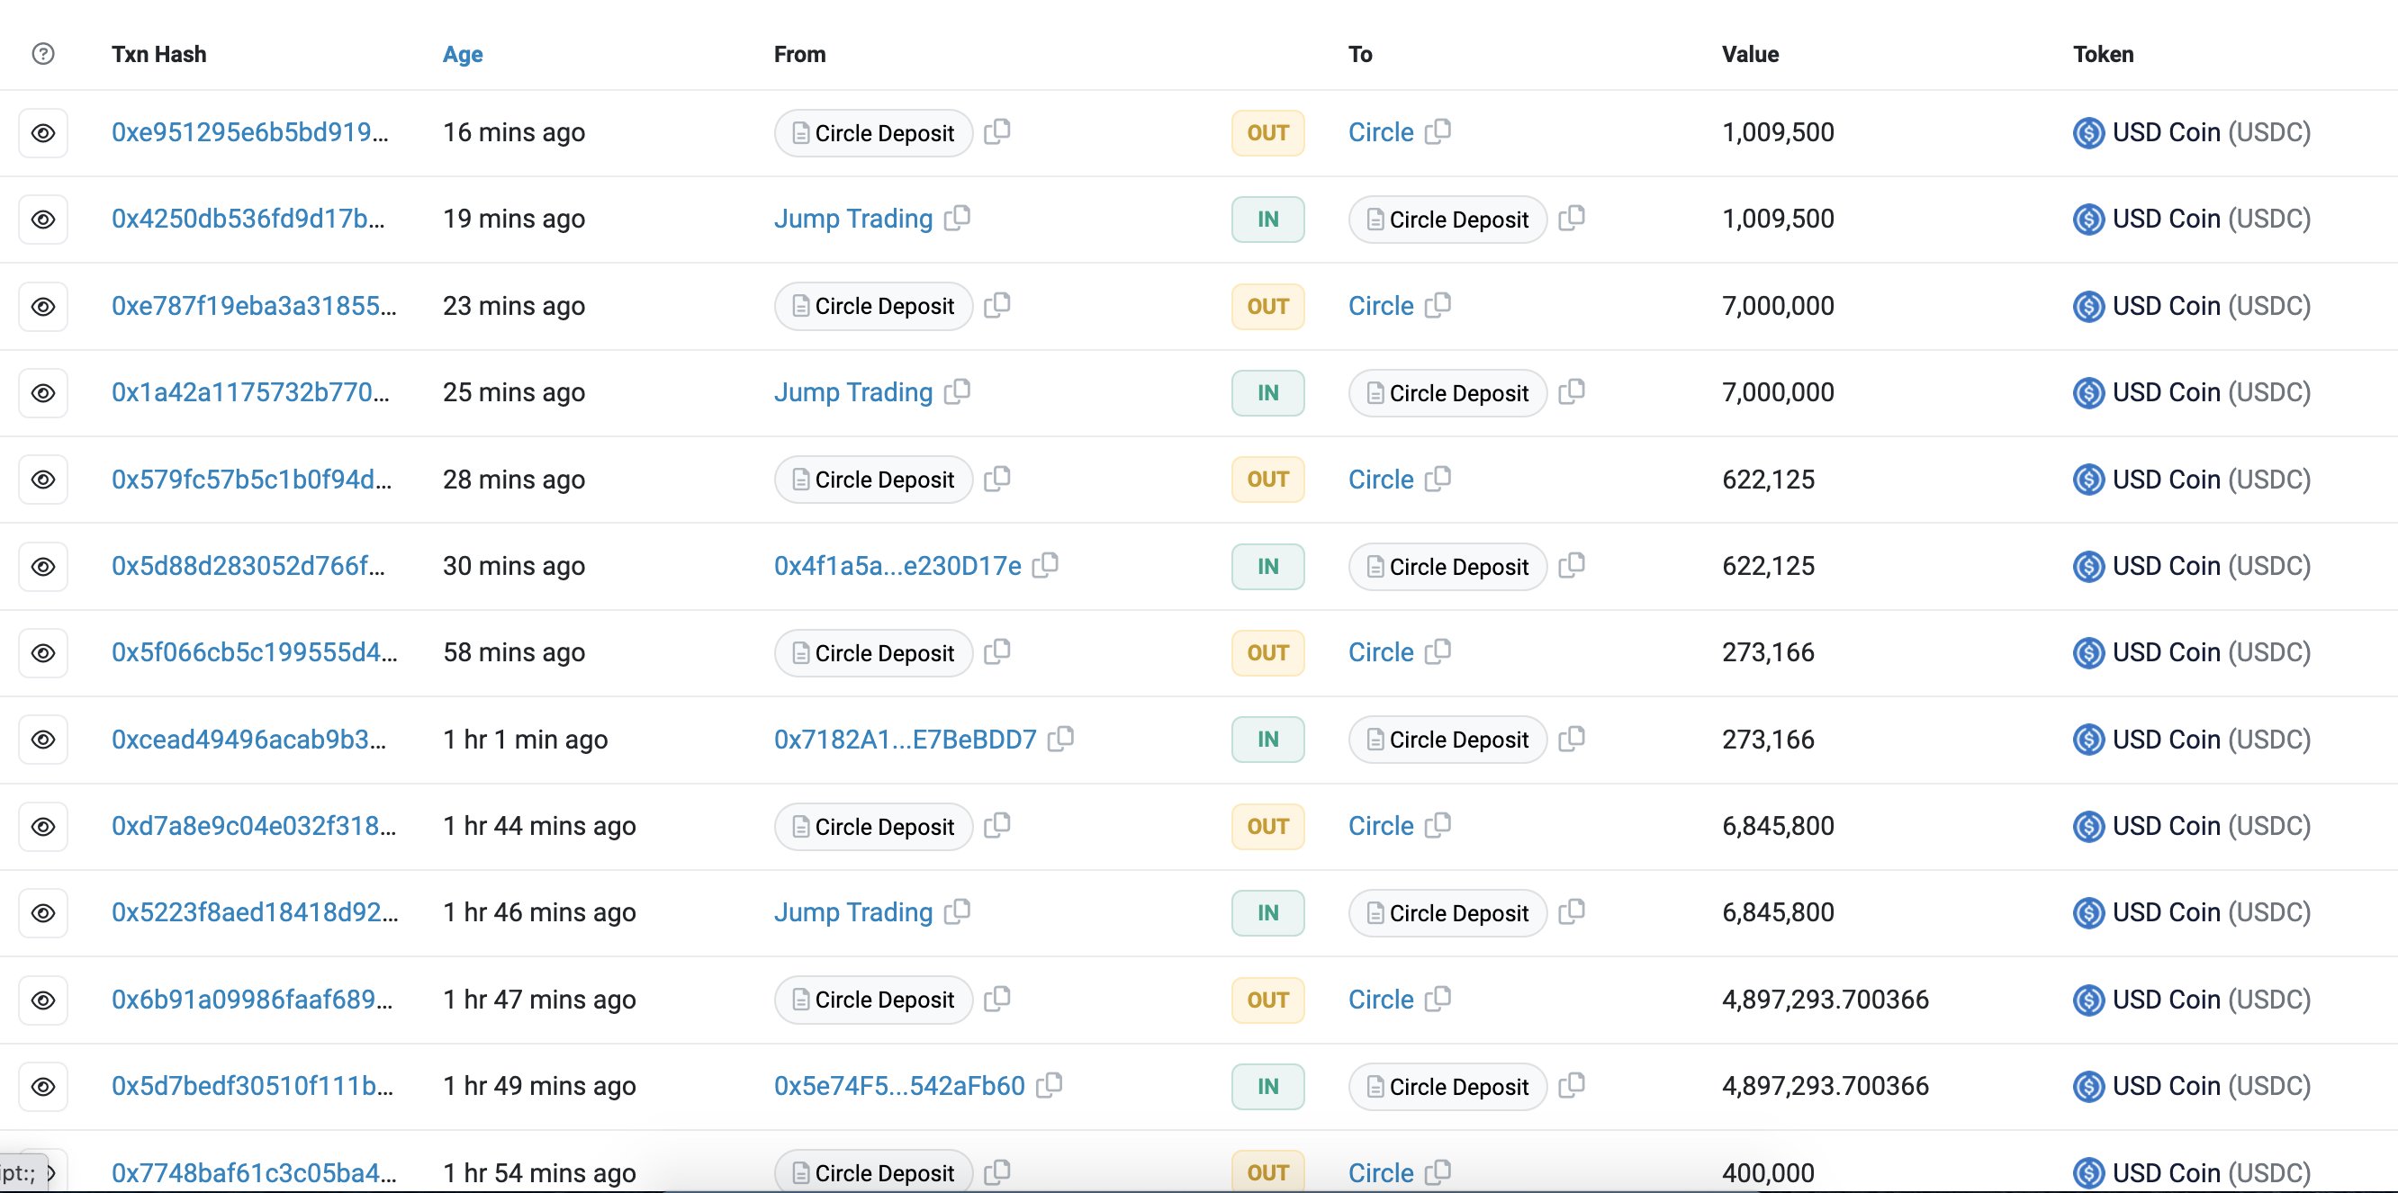Preview transaction 0x5f066cb5c199555d4 with eye icon
Image resolution: width=2398 pixels, height=1193 pixels.
point(43,653)
